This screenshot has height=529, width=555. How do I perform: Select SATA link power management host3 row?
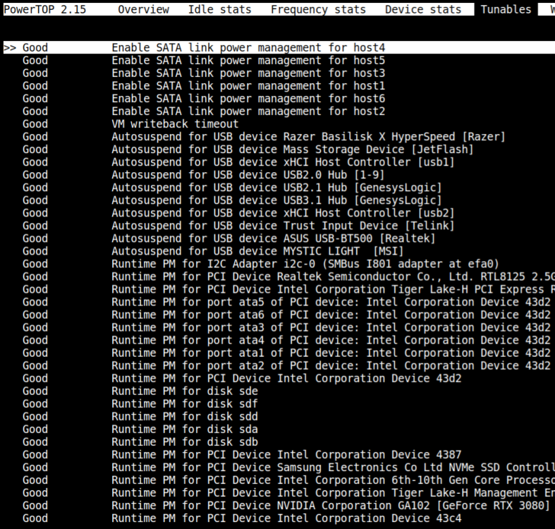point(204,73)
